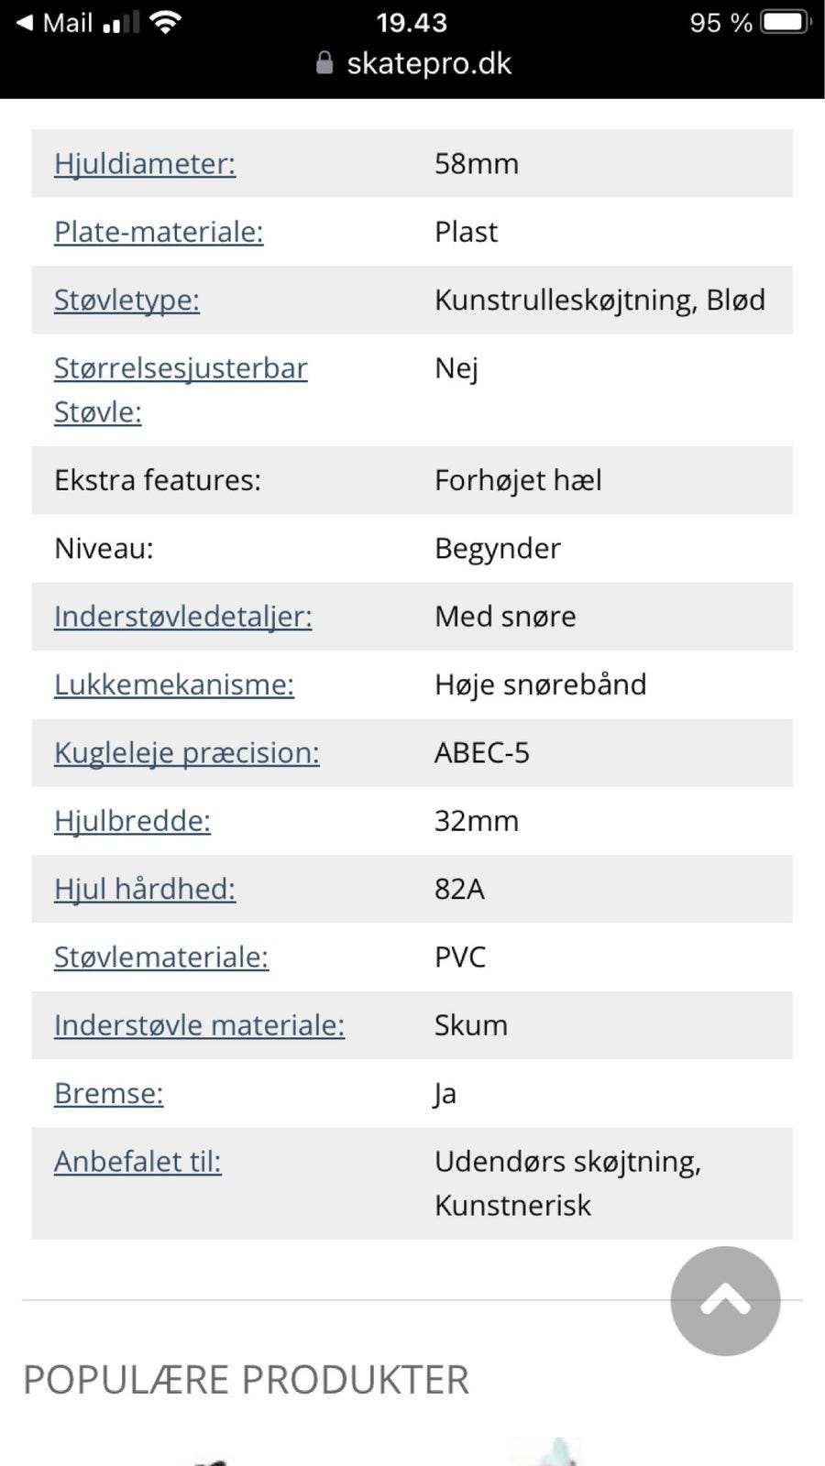Image resolution: width=825 pixels, height=1466 pixels.
Task: Open the Anbefalet til link
Action: coord(137,1162)
